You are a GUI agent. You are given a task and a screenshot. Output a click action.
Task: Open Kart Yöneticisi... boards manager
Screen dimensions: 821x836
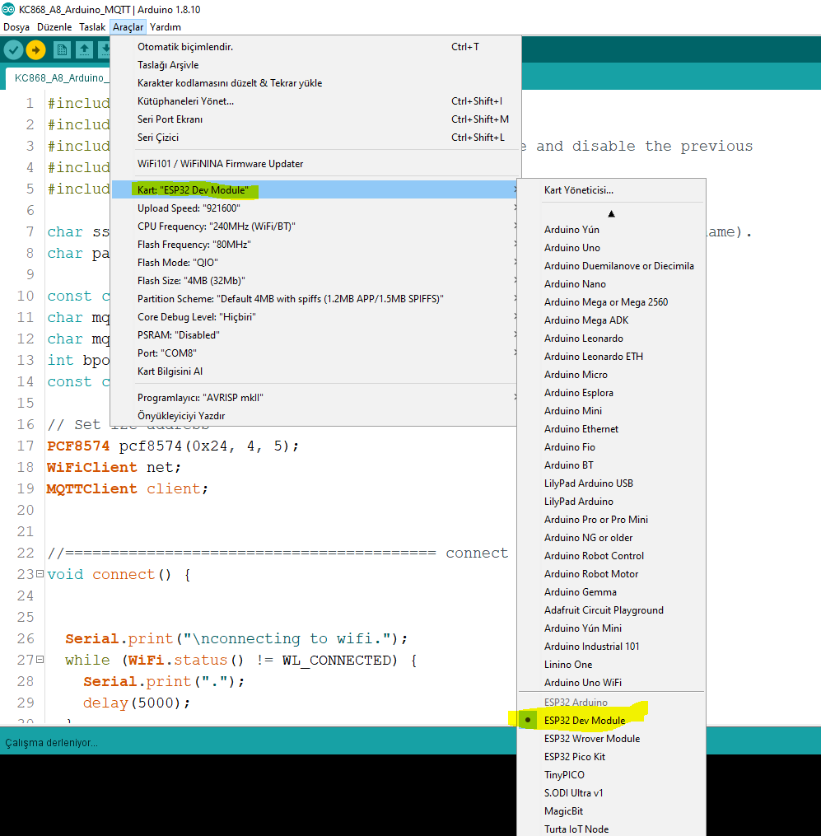coord(578,190)
